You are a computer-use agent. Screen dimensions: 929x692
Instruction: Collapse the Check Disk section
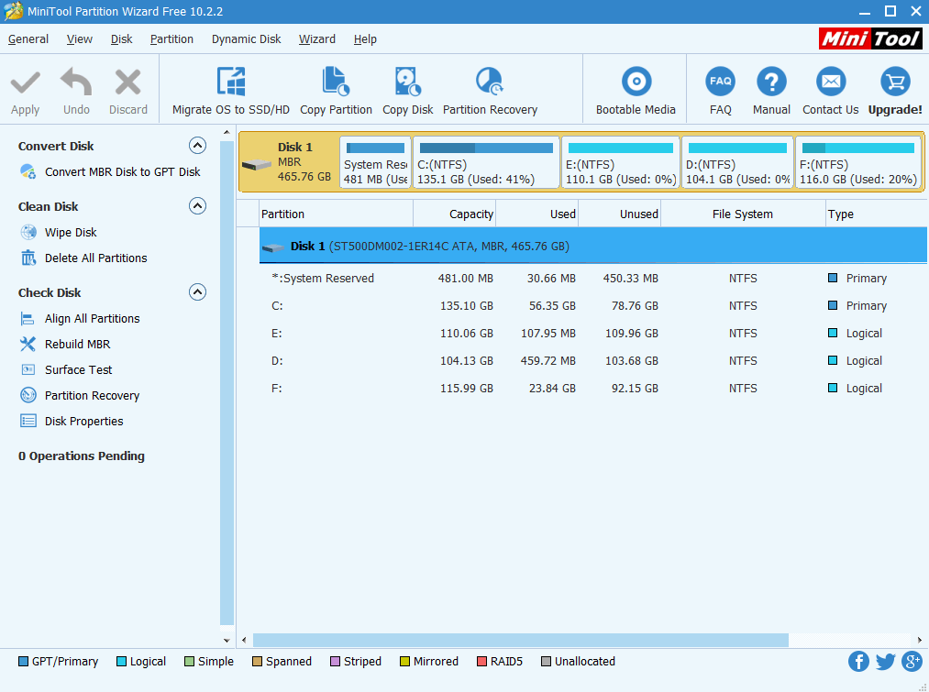tap(197, 292)
